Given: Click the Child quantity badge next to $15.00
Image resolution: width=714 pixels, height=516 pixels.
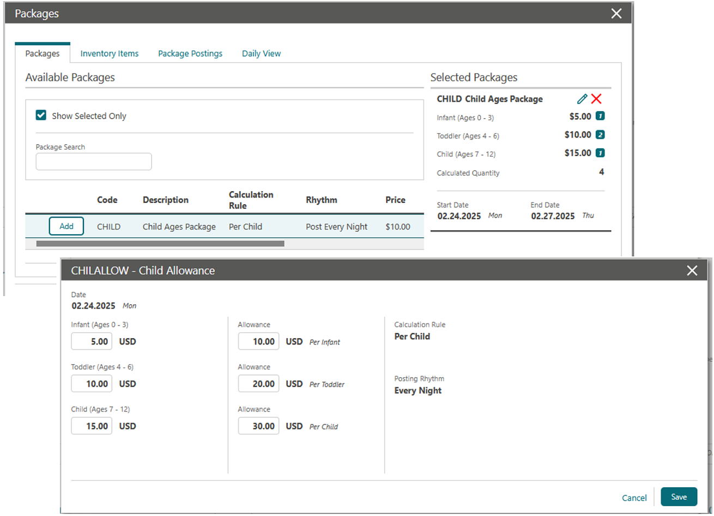Looking at the screenshot, I should coord(600,153).
